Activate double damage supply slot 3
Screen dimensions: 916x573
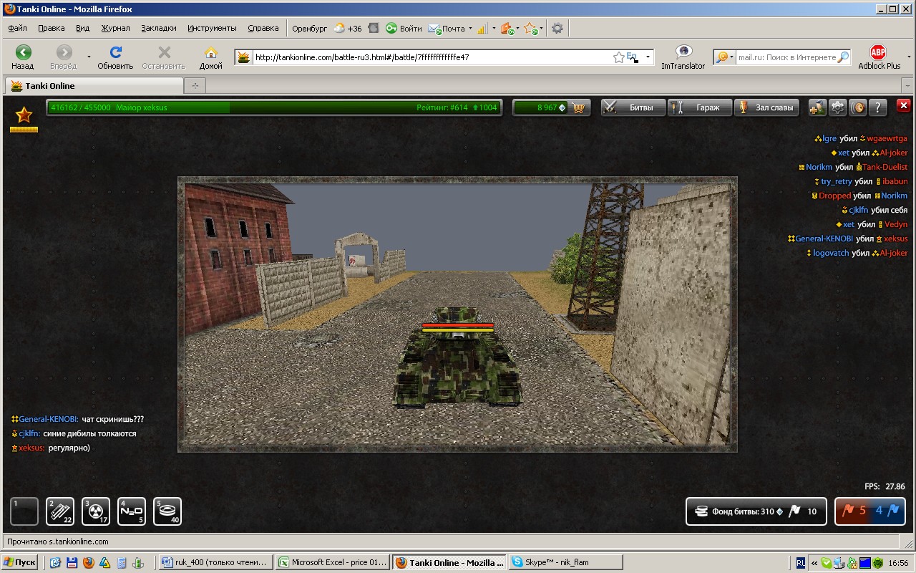click(96, 511)
